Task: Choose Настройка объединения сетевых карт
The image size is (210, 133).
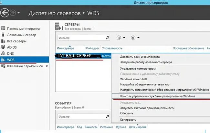Action: 145,84
